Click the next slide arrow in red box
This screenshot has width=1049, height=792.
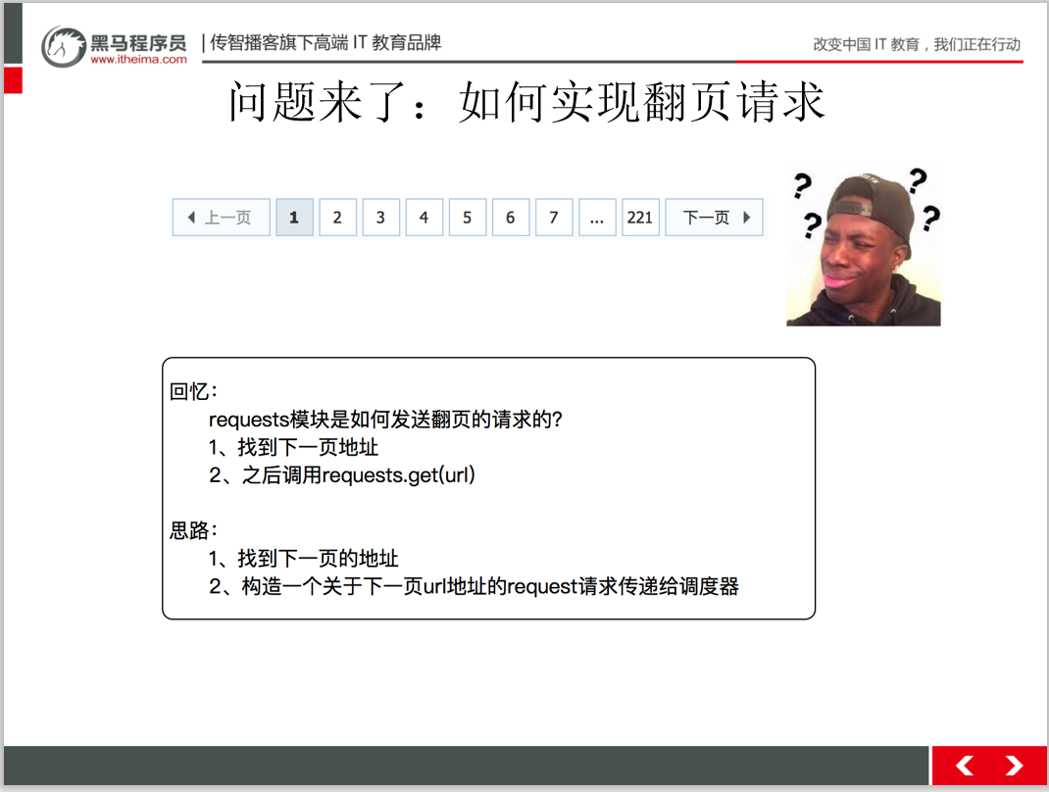tap(1015, 766)
